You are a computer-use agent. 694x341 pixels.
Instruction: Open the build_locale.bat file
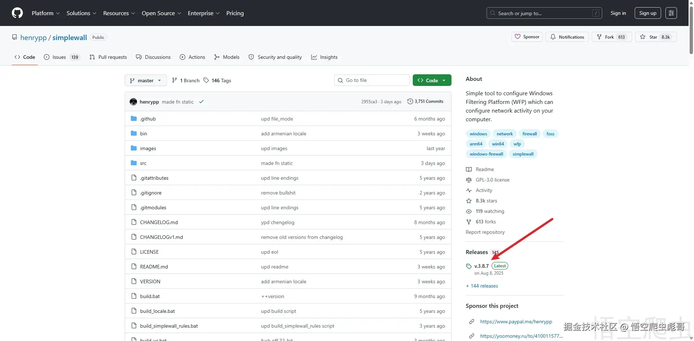pyautogui.click(x=157, y=311)
